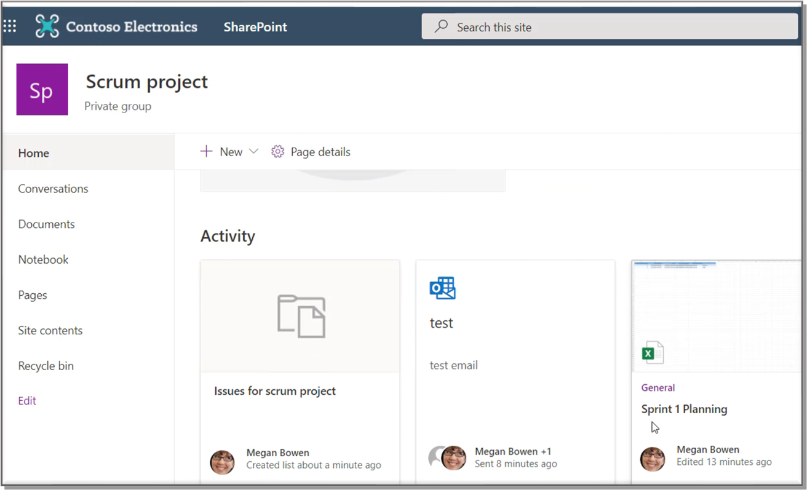Open the app launcher waffle icon
807x490 pixels.
click(x=10, y=26)
